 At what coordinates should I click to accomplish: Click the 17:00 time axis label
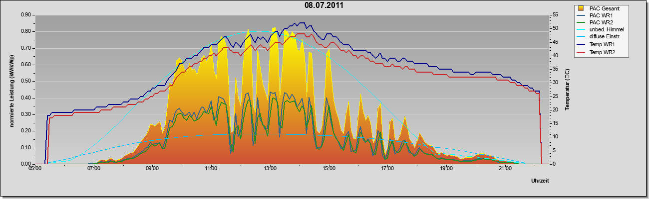387,169
